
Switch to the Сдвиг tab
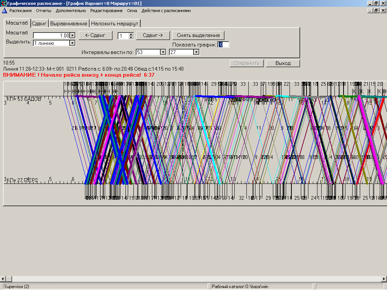39,23
